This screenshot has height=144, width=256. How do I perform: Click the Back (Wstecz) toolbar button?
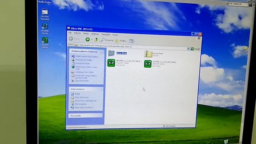click(75, 39)
